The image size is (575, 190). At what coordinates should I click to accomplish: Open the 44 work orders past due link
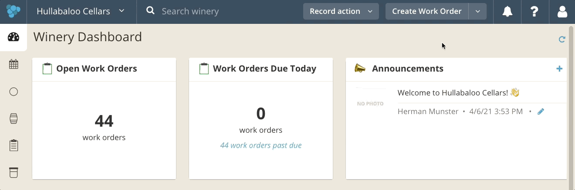pos(261,145)
